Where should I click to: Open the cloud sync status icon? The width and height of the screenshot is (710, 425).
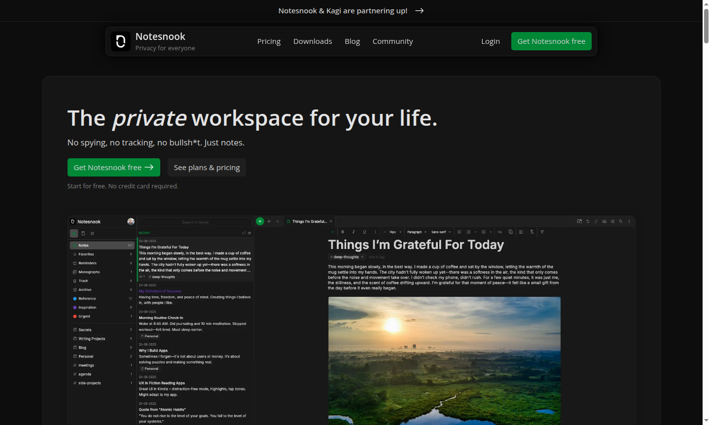coord(604,221)
